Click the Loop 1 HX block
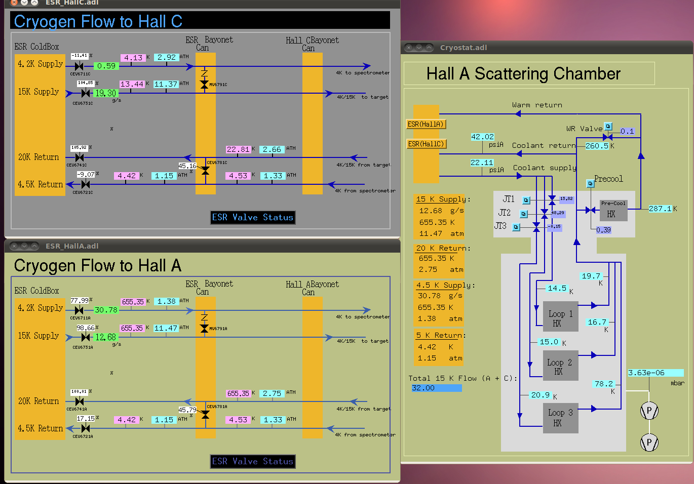 click(x=560, y=317)
